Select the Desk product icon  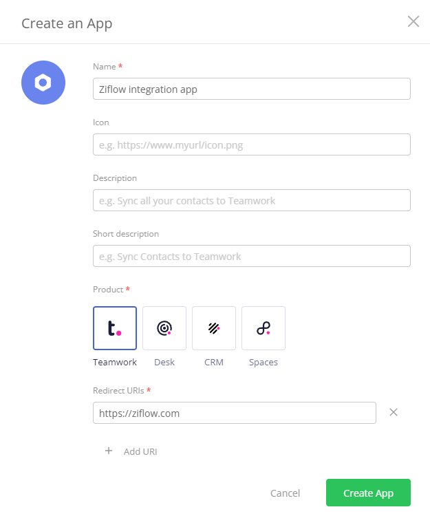point(164,328)
